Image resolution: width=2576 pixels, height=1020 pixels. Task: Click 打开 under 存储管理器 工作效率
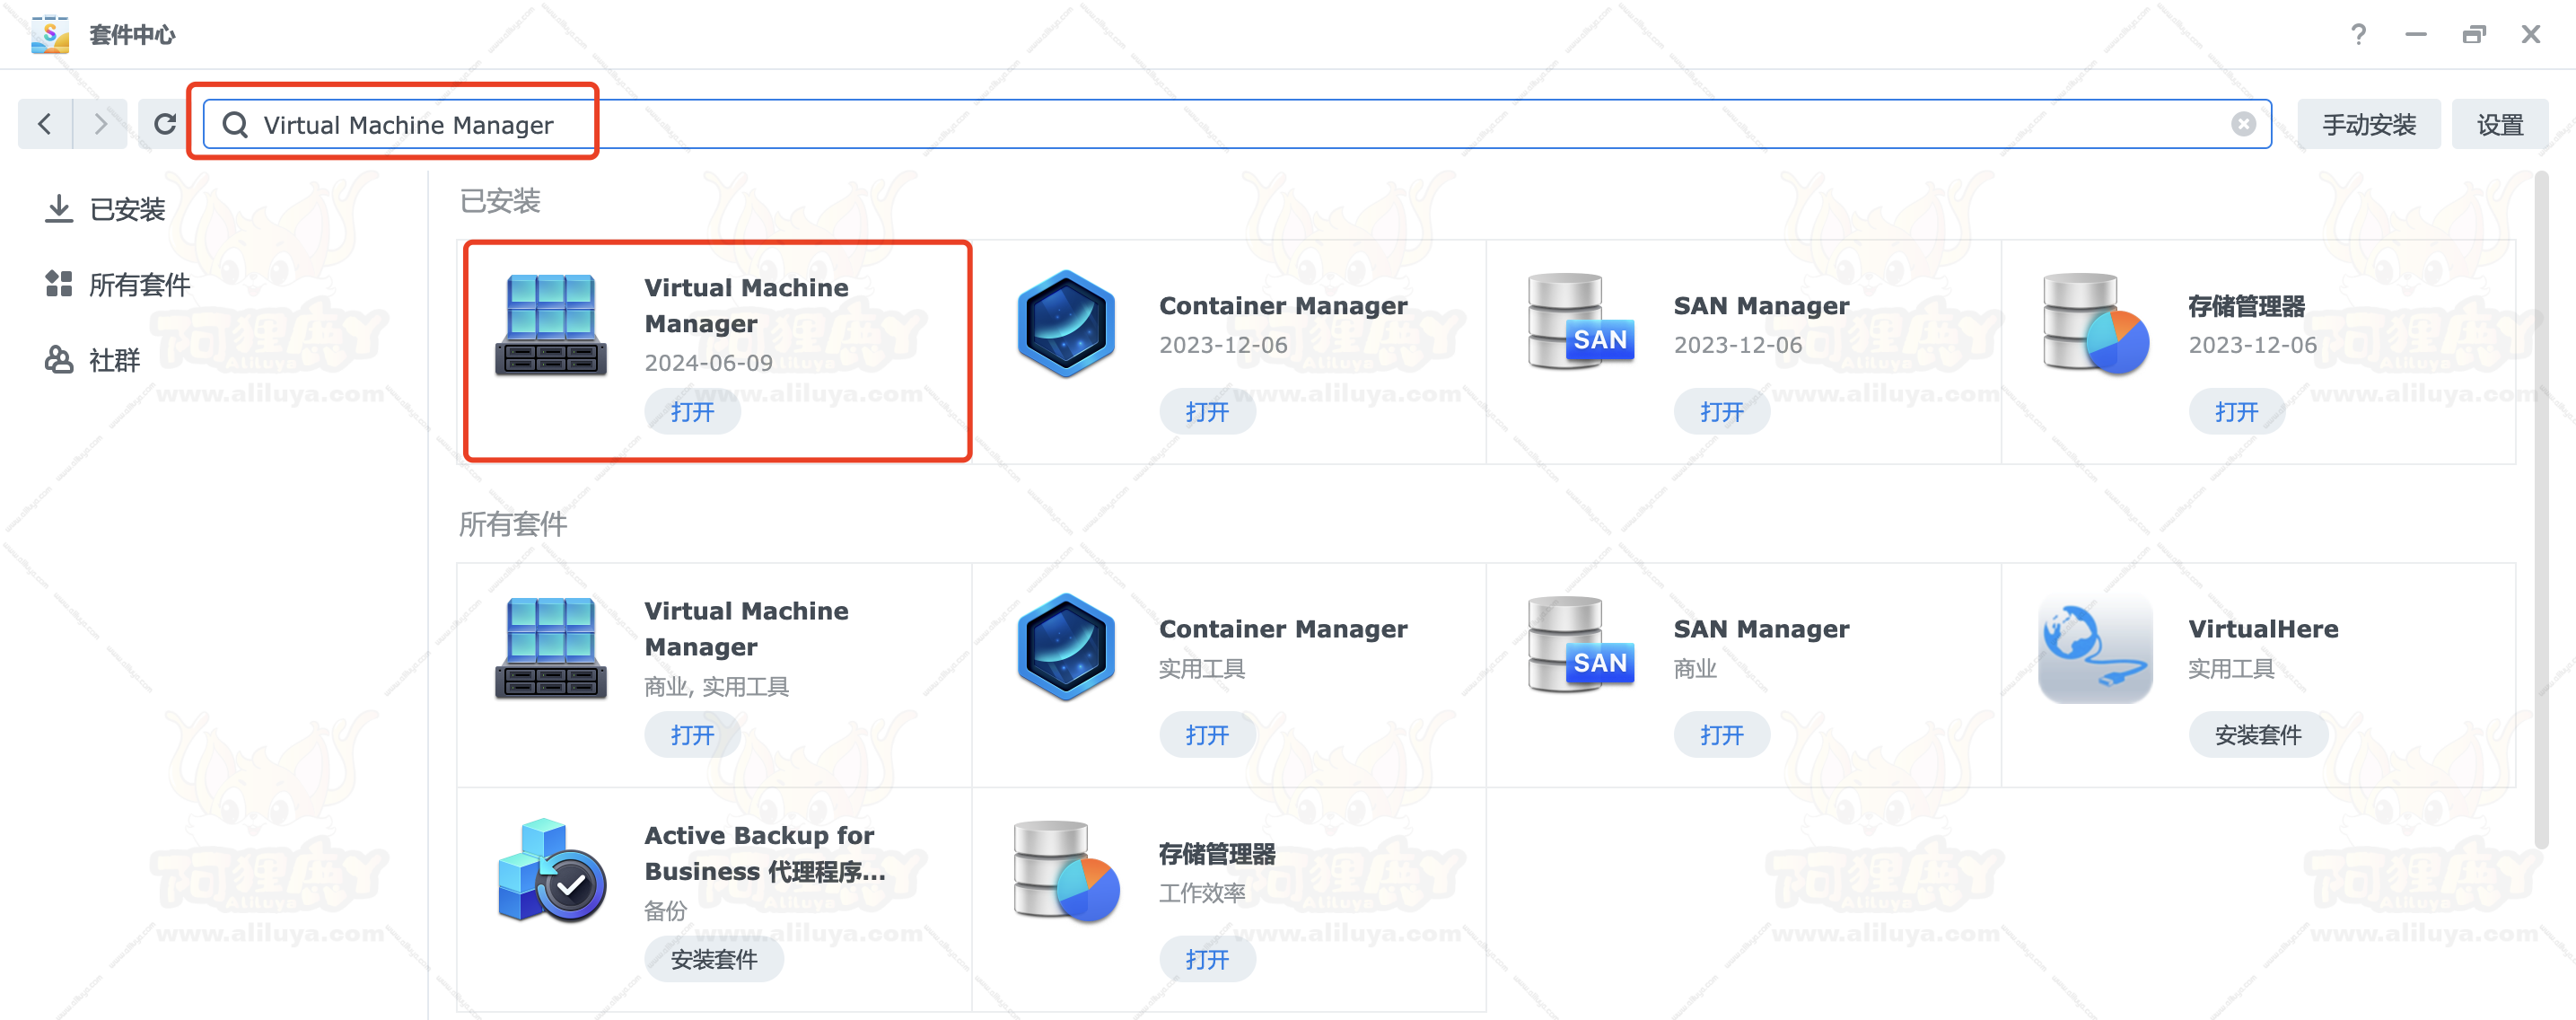click(1207, 959)
